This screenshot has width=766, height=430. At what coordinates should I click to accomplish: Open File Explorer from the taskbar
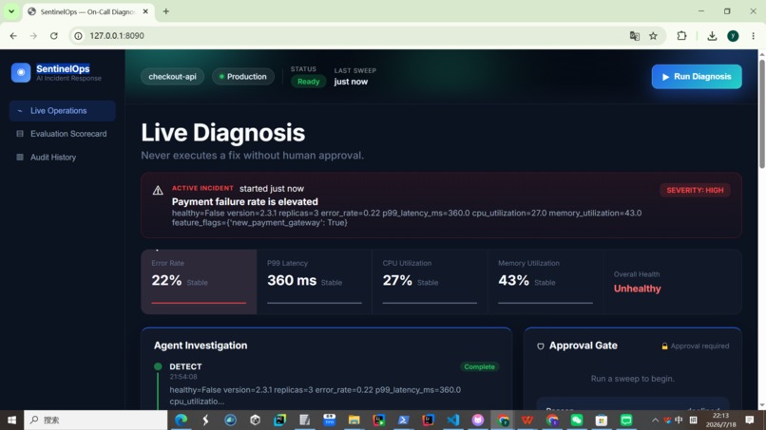[x=354, y=420]
